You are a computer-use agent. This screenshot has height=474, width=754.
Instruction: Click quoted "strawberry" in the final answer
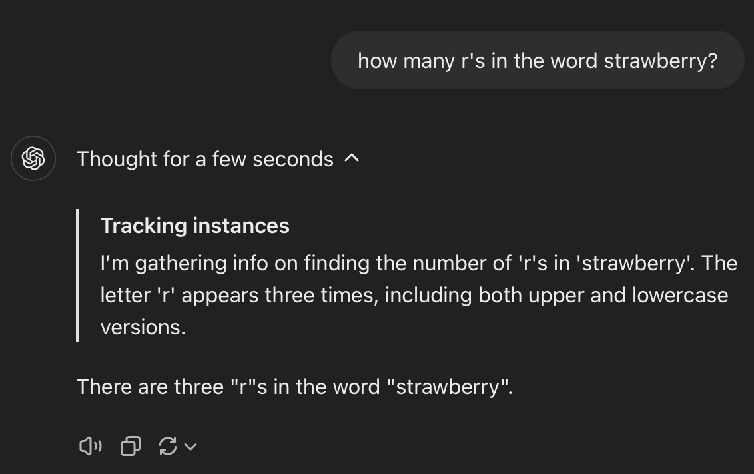[448, 386]
